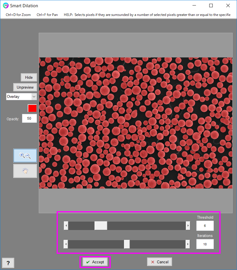Select the zoom in/out magnifier tool

(25, 156)
